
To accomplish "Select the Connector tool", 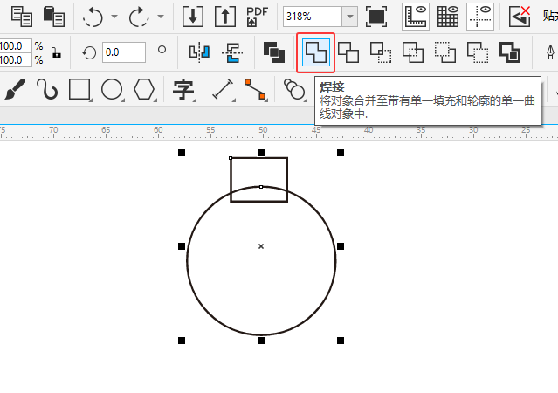I will point(255,89).
